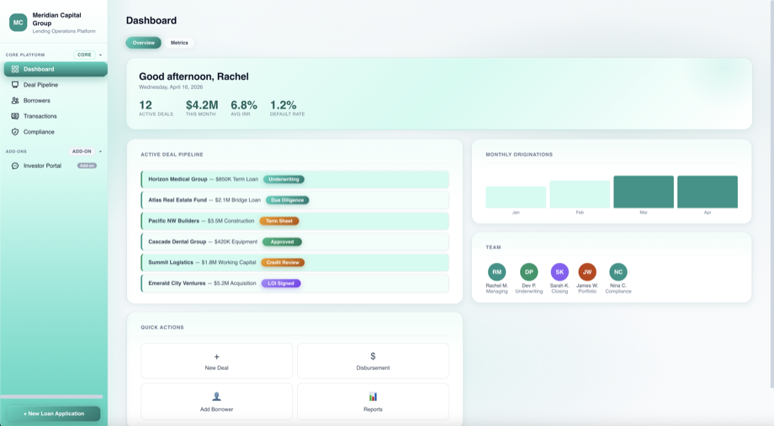Click the 1.2% Default Rate stat
Screen dimensions: 774x426
287,108
